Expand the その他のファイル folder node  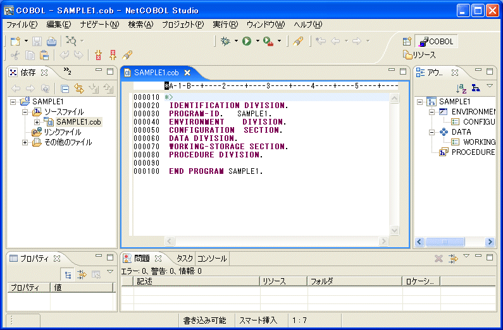coord(25,143)
